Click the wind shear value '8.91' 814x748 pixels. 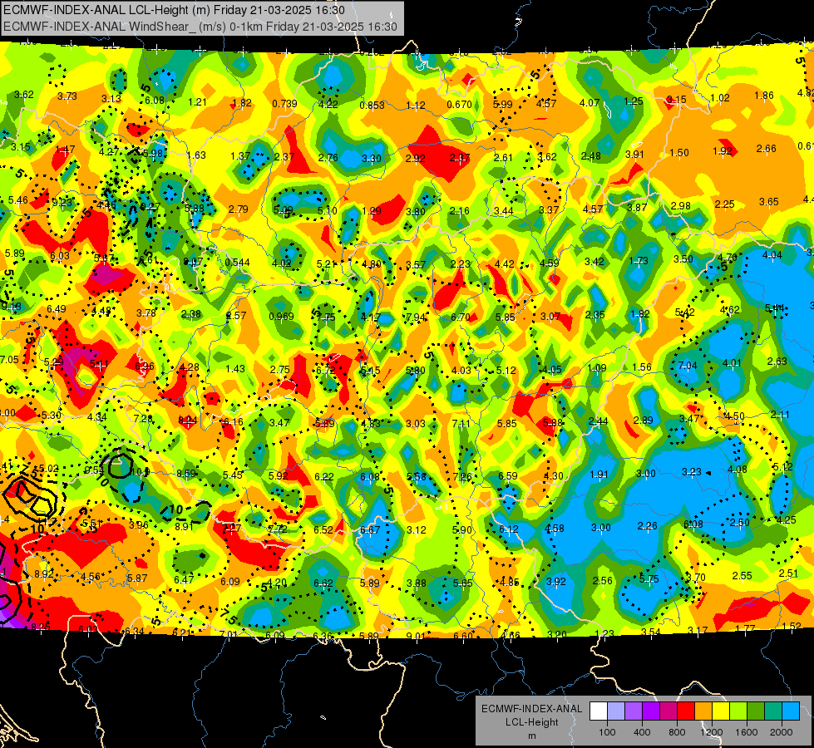pos(185,526)
